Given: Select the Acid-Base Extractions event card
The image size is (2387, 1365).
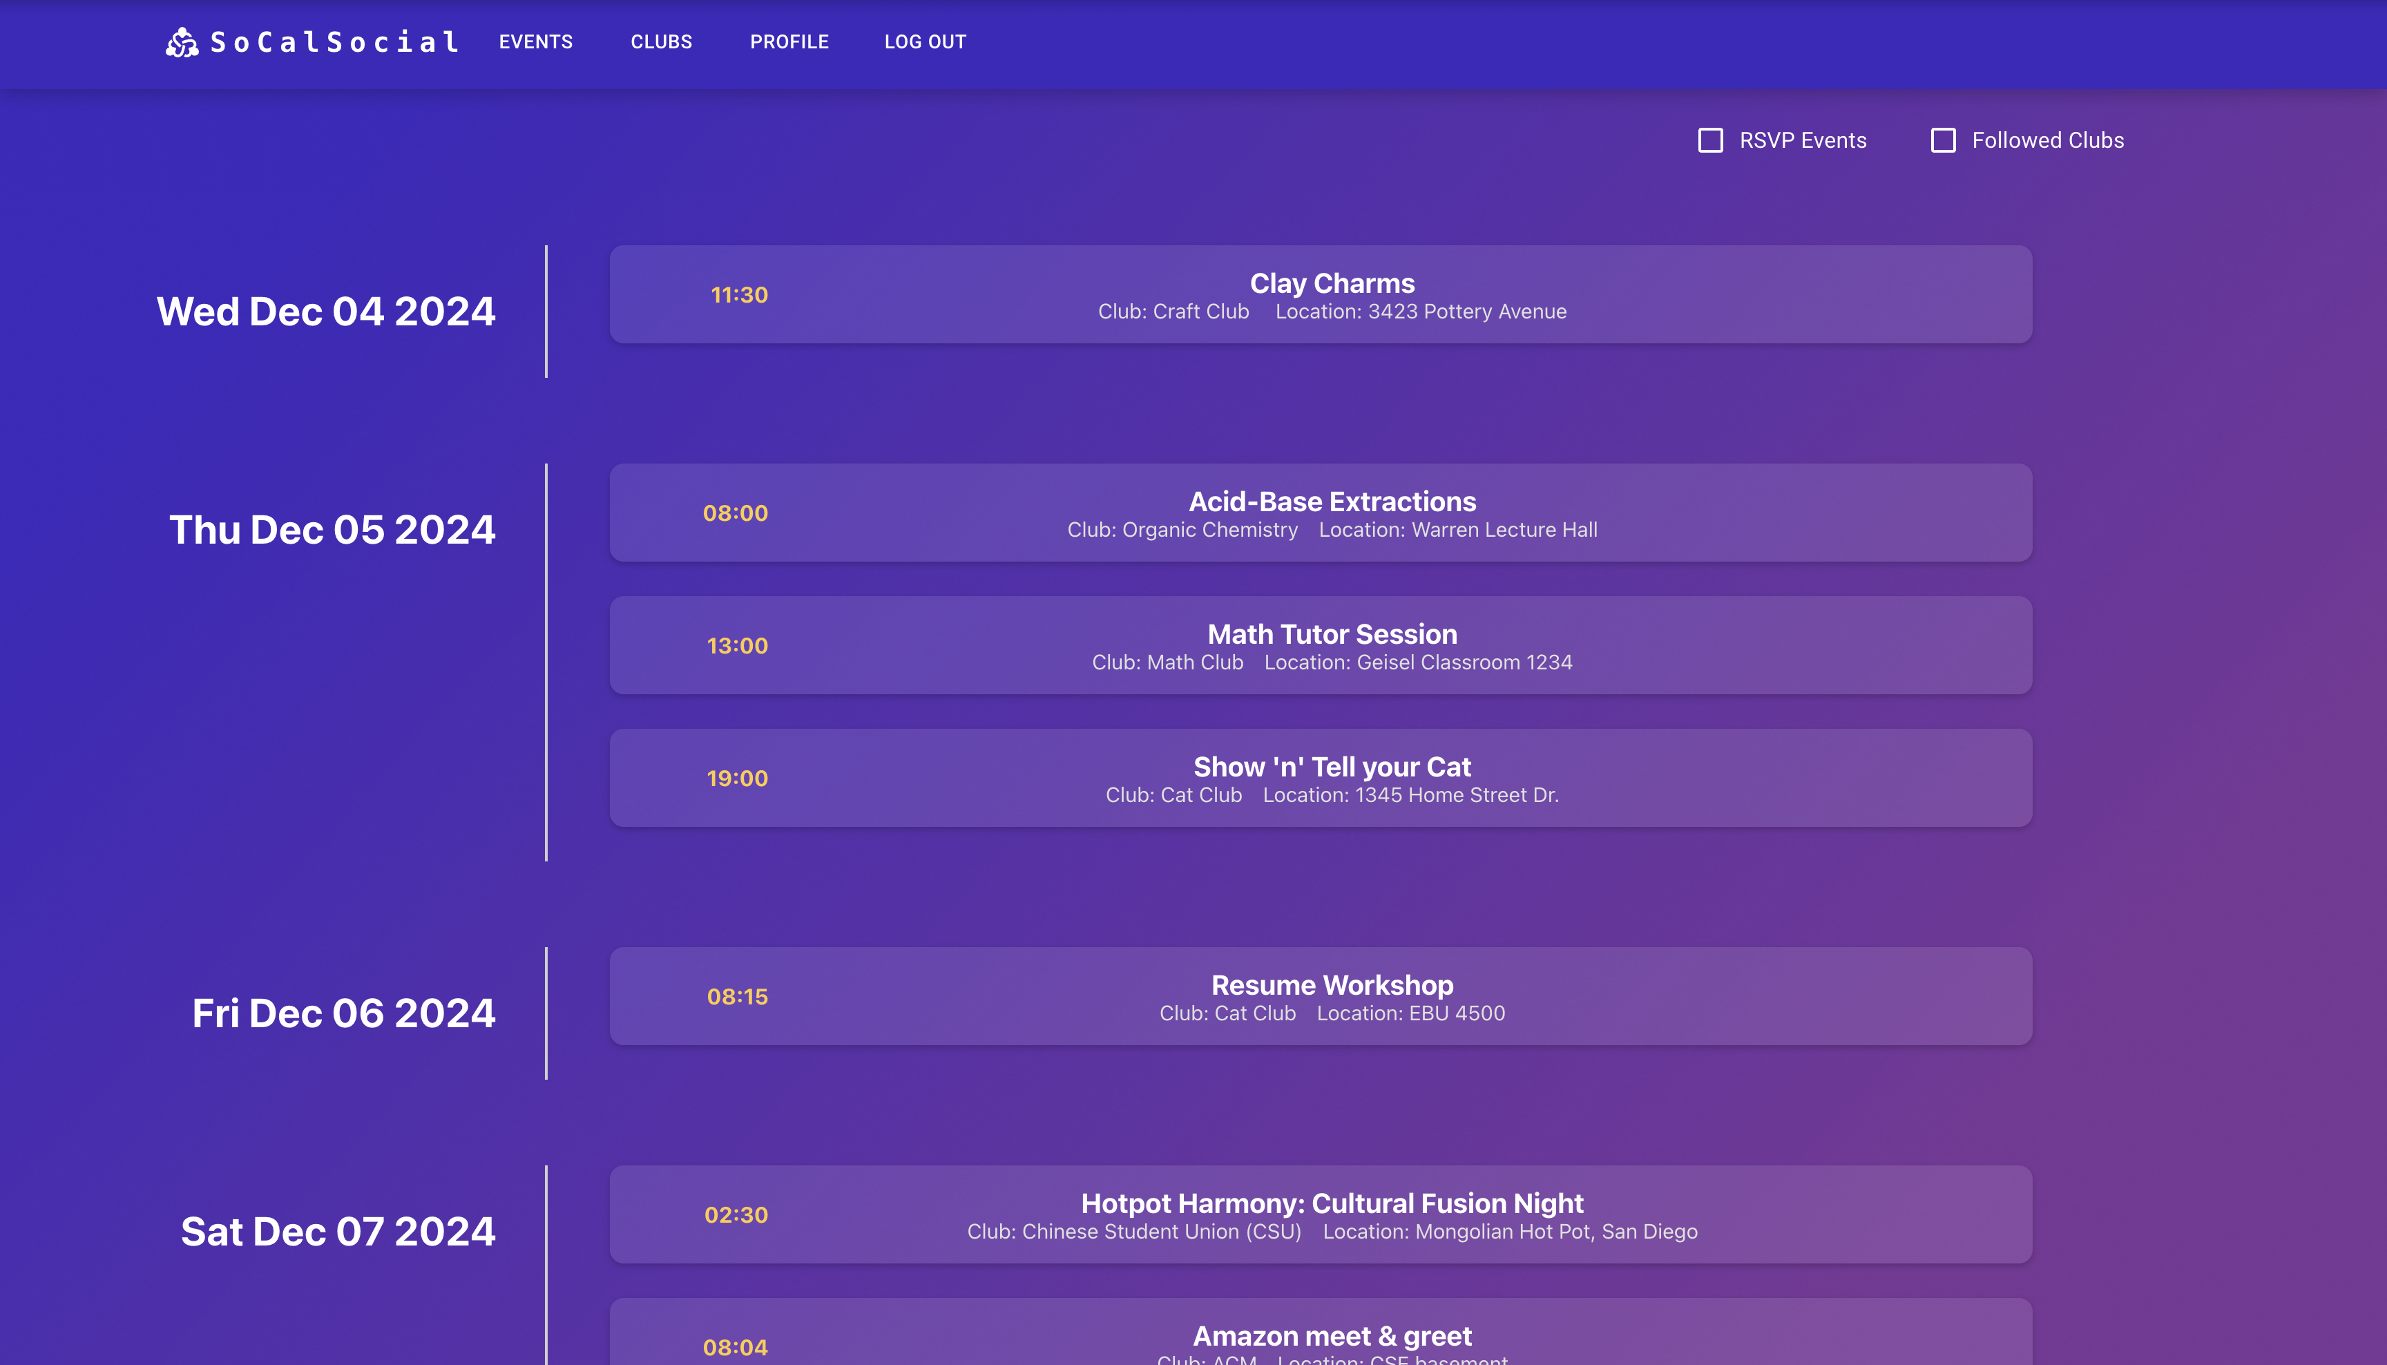Looking at the screenshot, I should pos(1321,513).
